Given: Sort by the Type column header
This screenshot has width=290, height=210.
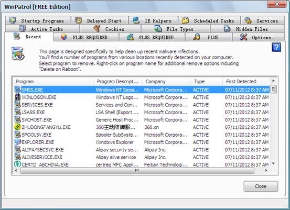Looking at the screenshot, I should pyautogui.click(x=207, y=82).
